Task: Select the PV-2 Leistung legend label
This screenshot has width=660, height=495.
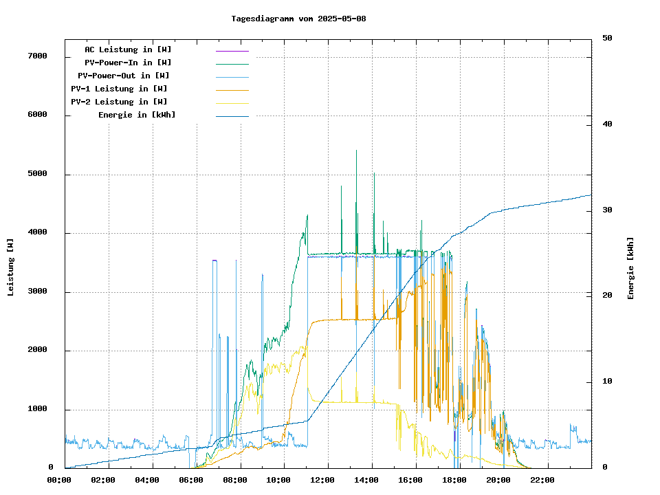Action: (119, 102)
